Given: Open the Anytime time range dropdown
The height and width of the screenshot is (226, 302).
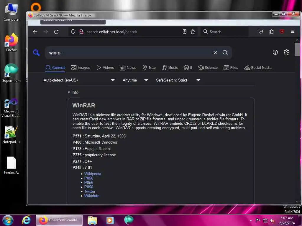Looking at the screenshot, I should pos(135,80).
